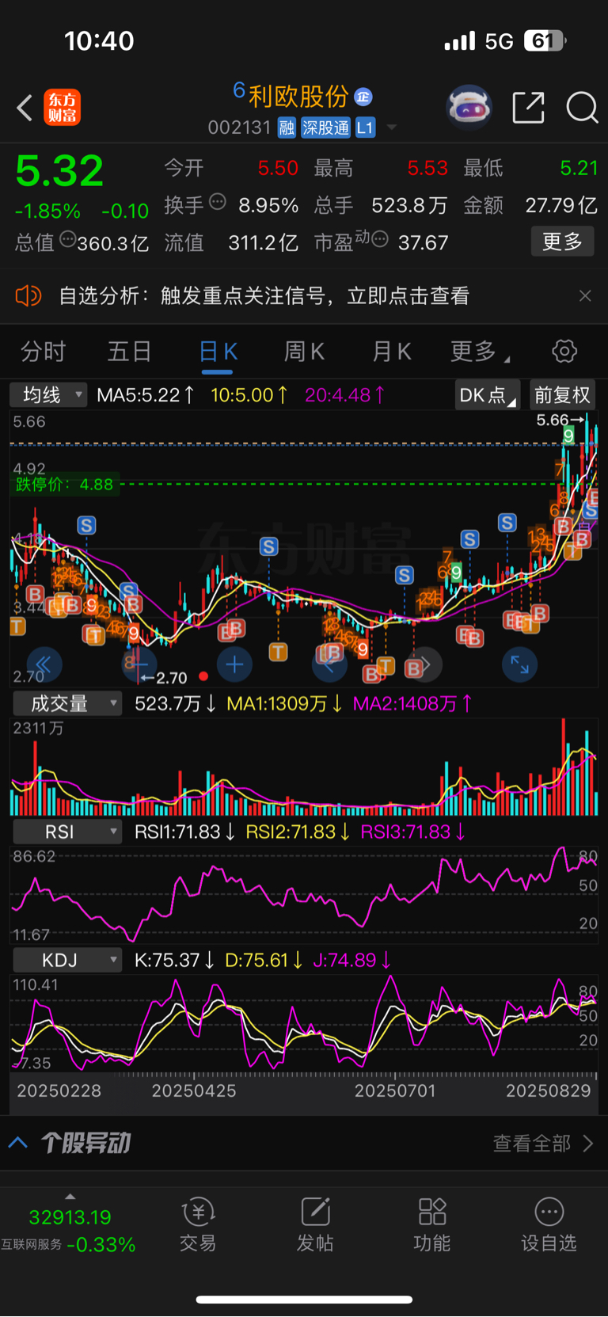Tap the MA1:1309万 volume value
The height and width of the screenshot is (1317, 608).
coord(284,703)
